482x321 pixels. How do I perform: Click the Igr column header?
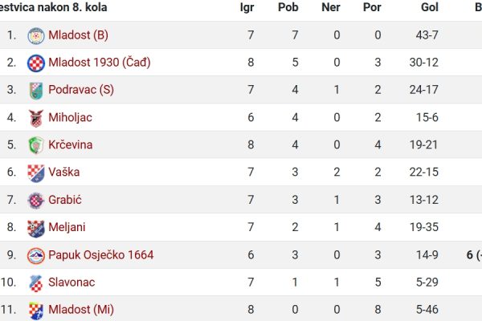tap(247, 7)
